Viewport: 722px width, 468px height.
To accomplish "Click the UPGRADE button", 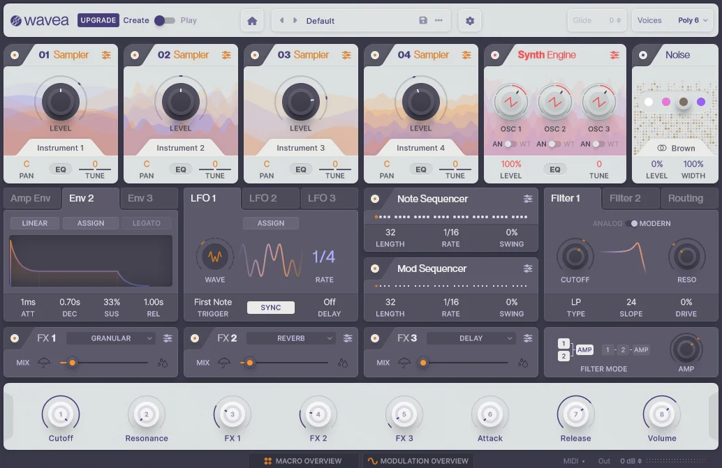I will pyautogui.click(x=98, y=20).
